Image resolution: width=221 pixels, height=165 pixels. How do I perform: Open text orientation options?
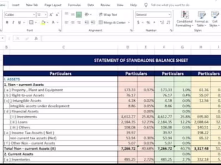87,15
